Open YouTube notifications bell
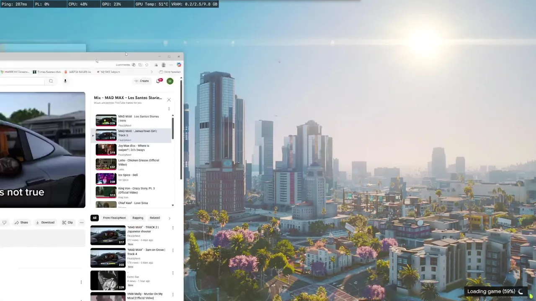Viewport: 536px width, 301px height. pos(159,81)
